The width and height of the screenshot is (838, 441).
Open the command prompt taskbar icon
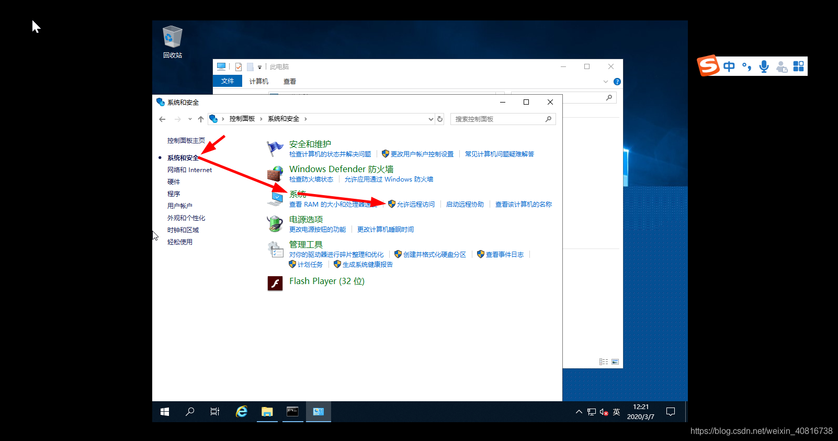coord(292,412)
